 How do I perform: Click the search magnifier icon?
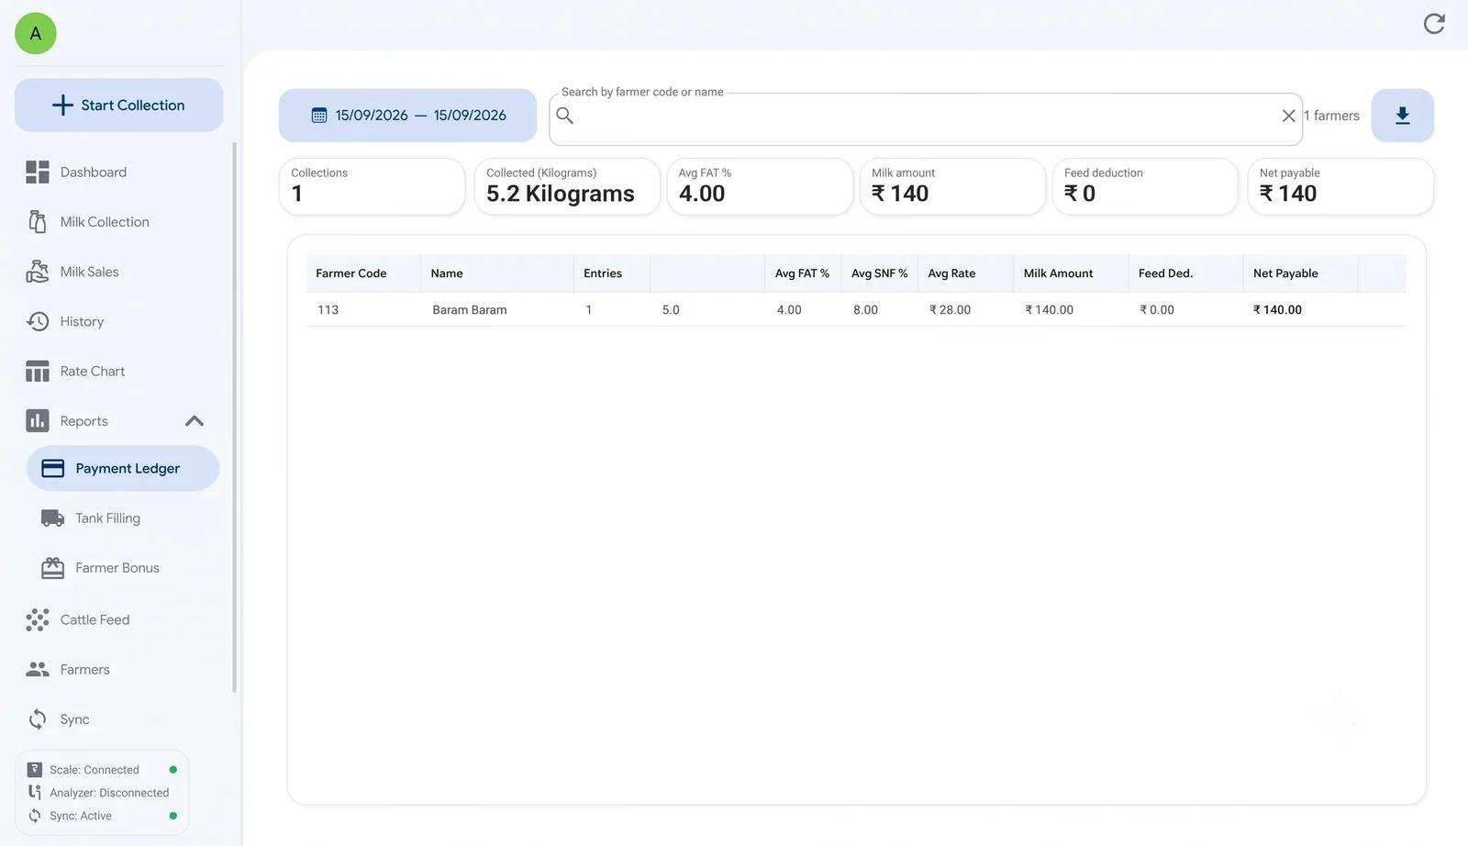[x=565, y=116]
